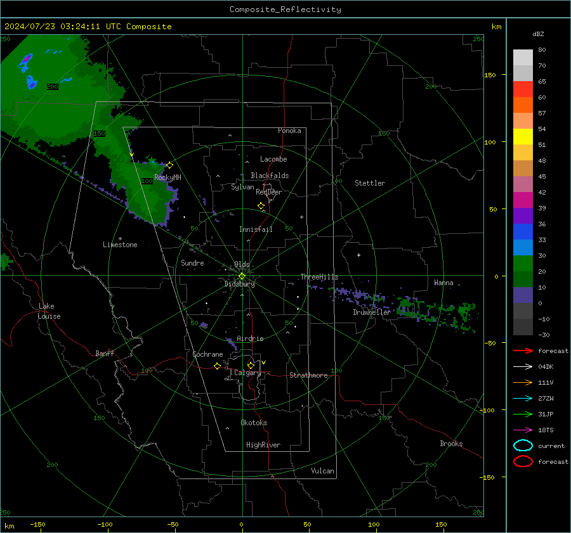
Task: Click the yellow radar site diamond near Olds
Action: tap(242, 276)
